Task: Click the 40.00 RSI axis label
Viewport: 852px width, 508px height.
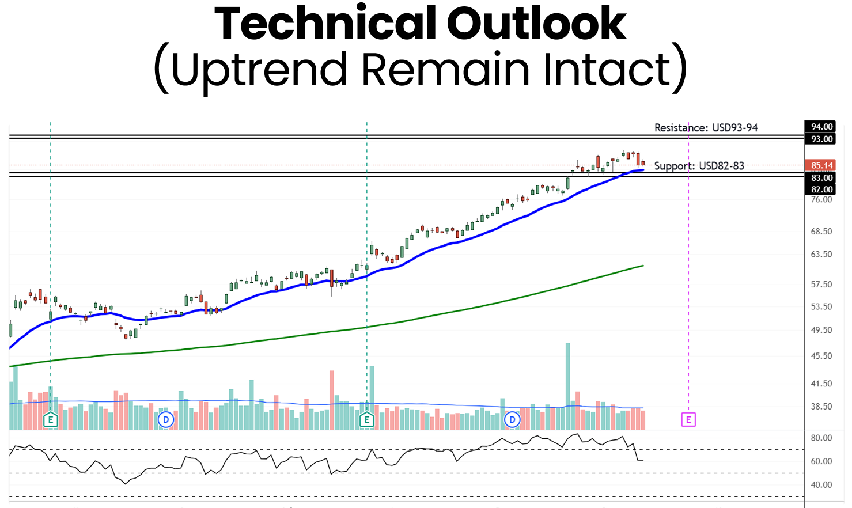Action: click(821, 485)
